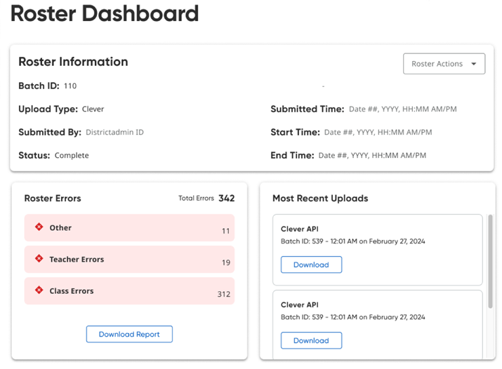The height and width of the screenshot is (369, 502).
Task: Download the second Clever API upload
Action: (311, 340)
